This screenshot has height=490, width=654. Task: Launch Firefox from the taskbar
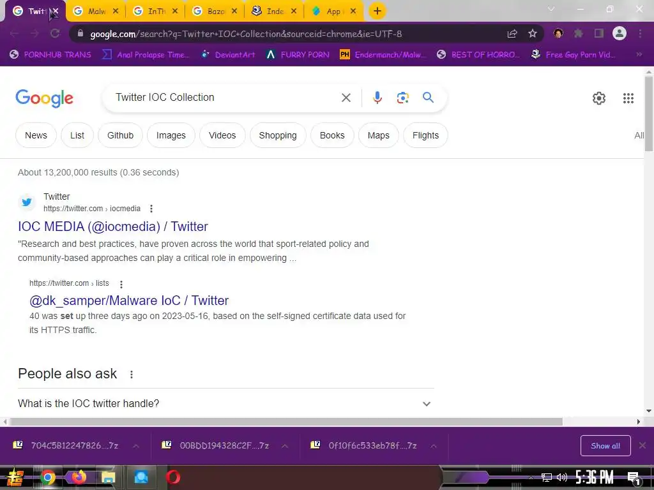tap(79, 477)
